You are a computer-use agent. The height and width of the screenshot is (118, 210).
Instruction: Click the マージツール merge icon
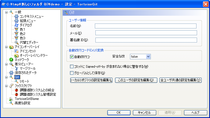click(16, 68)
